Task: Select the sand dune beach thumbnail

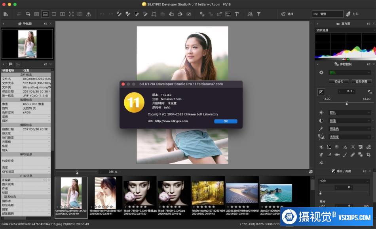Action: tap(242, 193)
